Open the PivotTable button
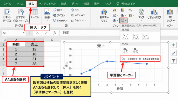178x100 pixels. (7, 15)
